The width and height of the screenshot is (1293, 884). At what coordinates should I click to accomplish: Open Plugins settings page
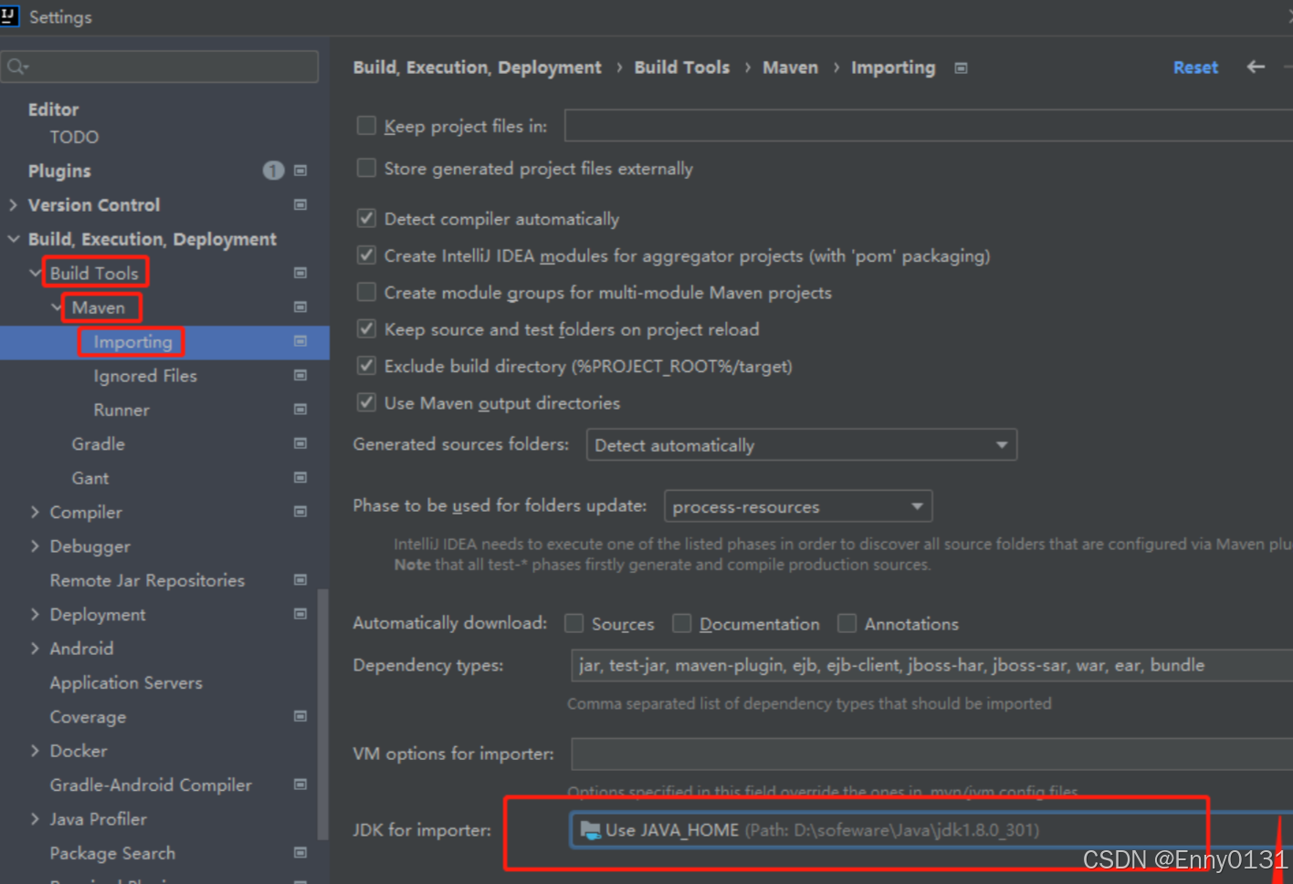tap(59, 171)
